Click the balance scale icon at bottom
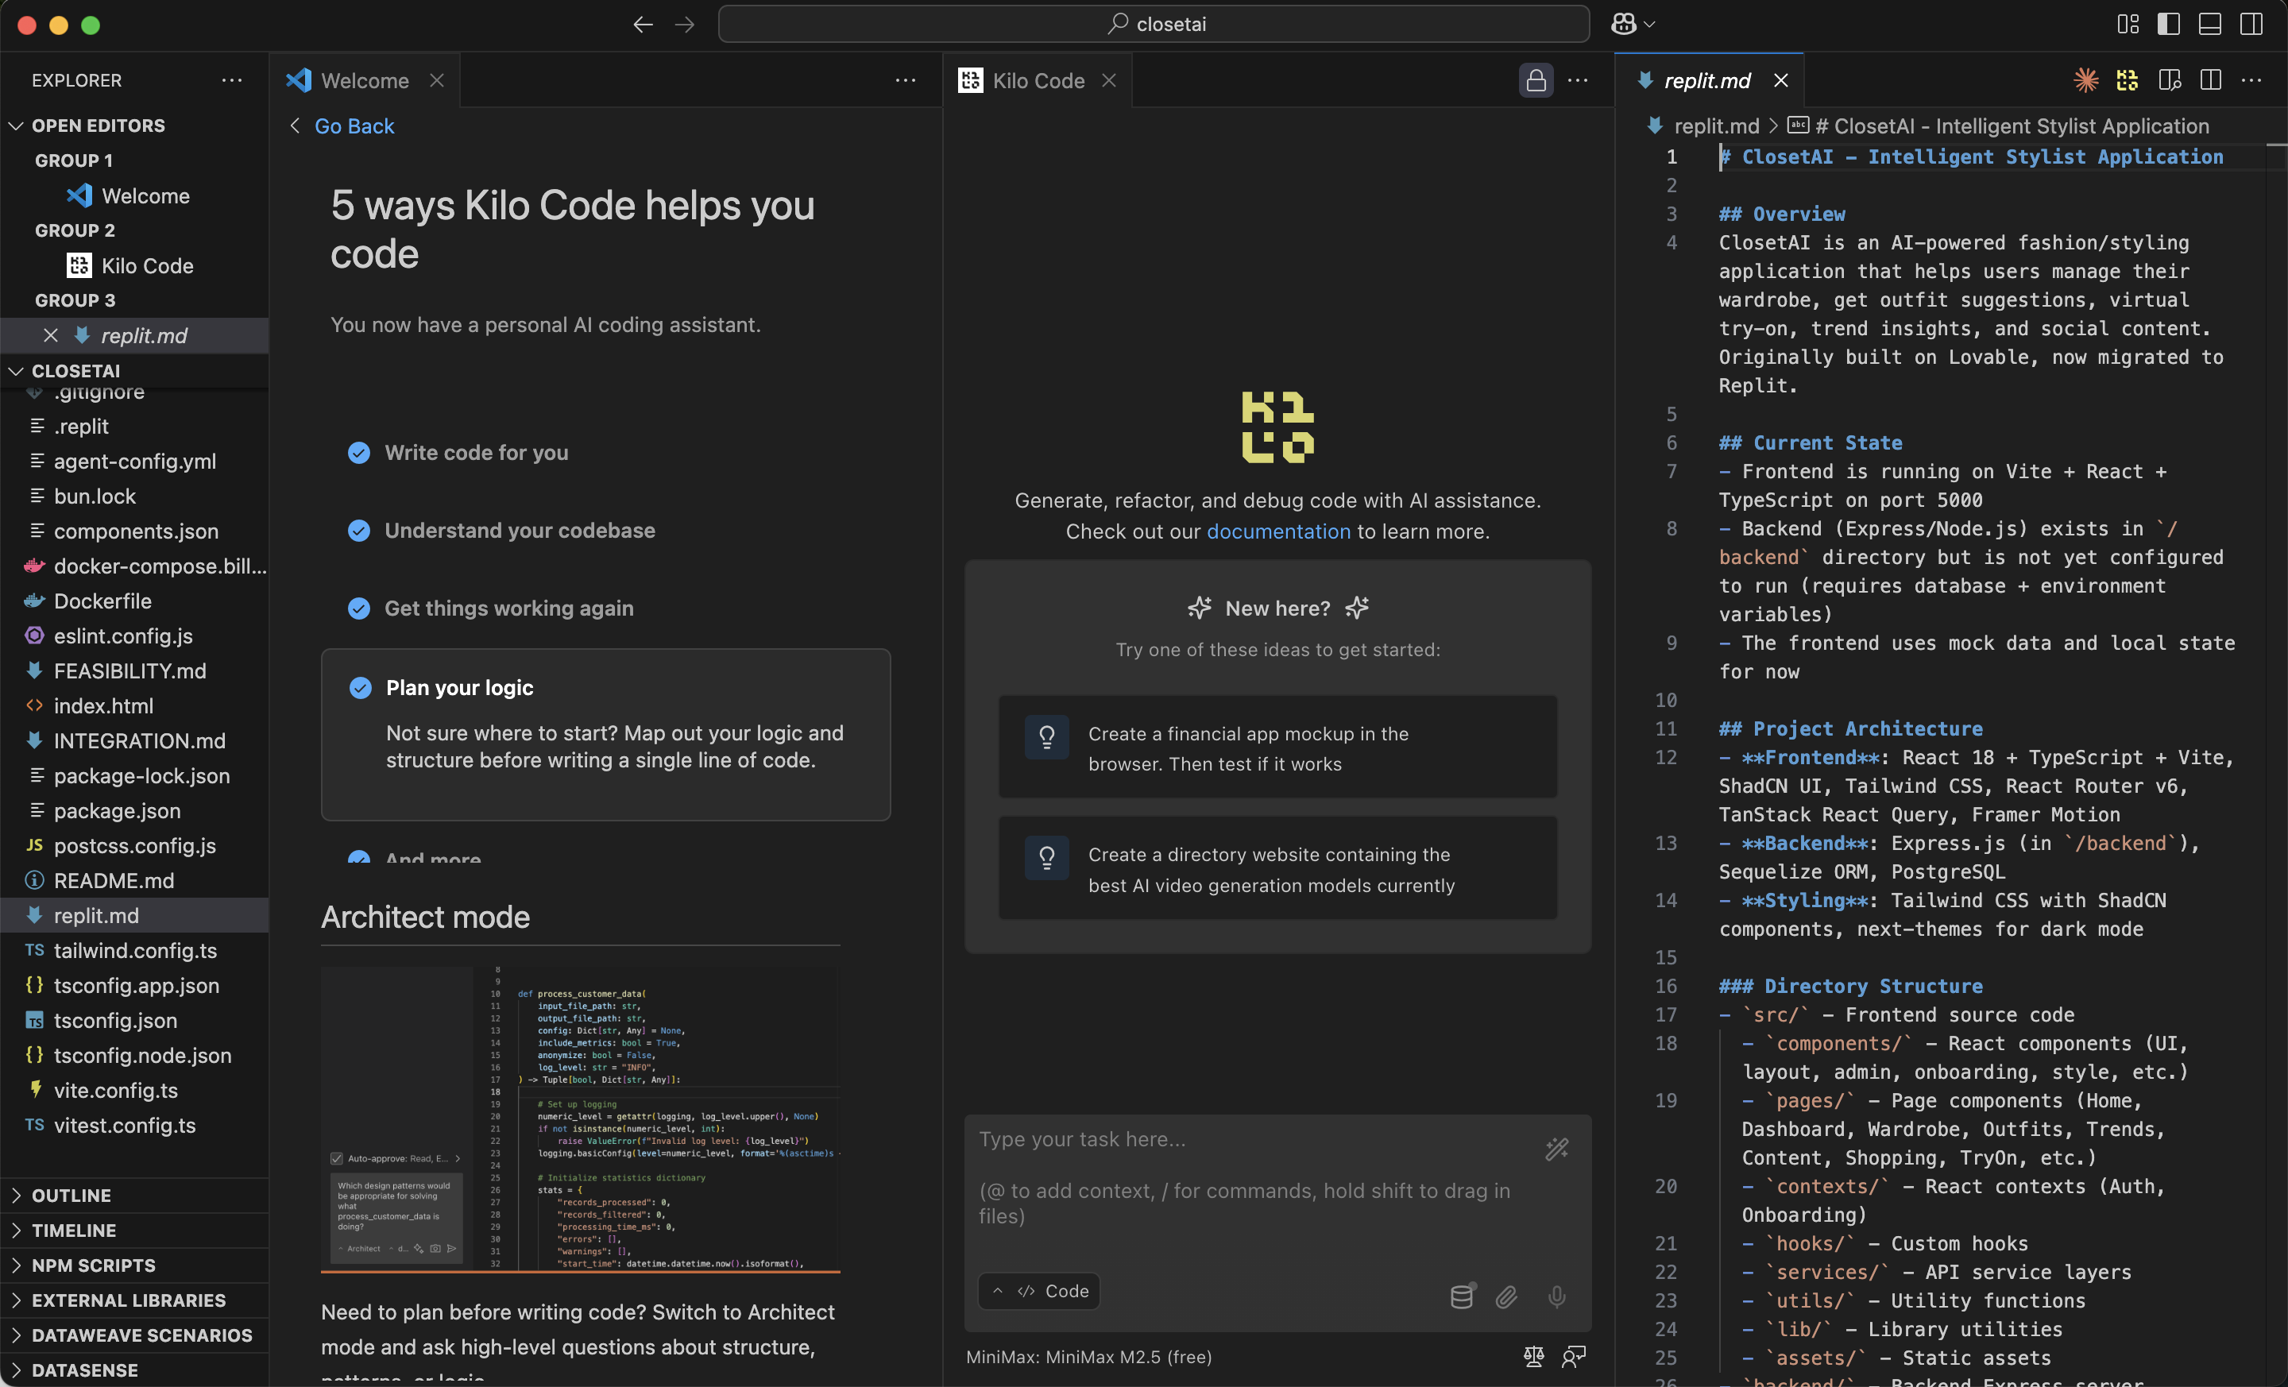The width and height of the screenshot is (2288, 1387). click(x=1533, y=1356)
